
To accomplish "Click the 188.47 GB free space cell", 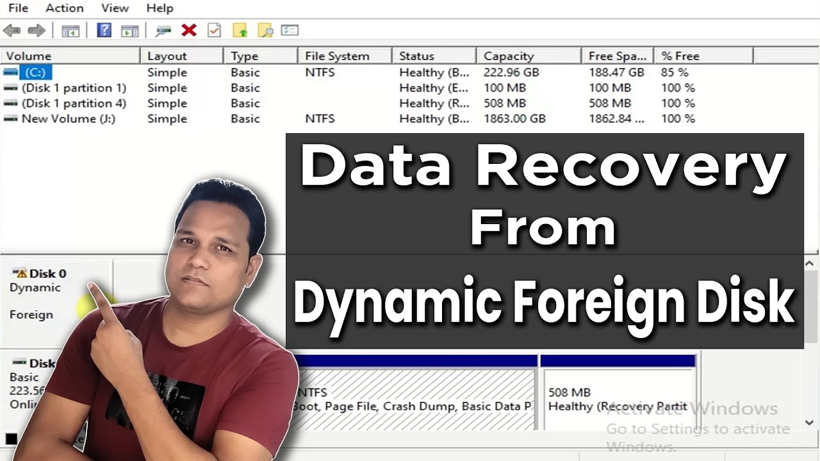I will click(616, 72).
